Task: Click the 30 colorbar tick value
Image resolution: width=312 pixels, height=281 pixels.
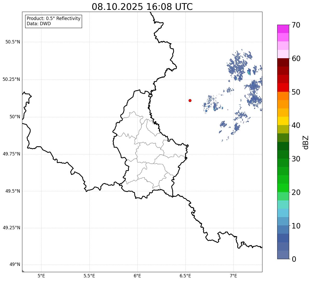Action: 296,159
